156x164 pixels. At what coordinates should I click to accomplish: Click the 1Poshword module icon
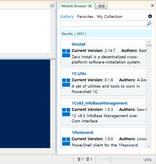[x=66, y=142]
